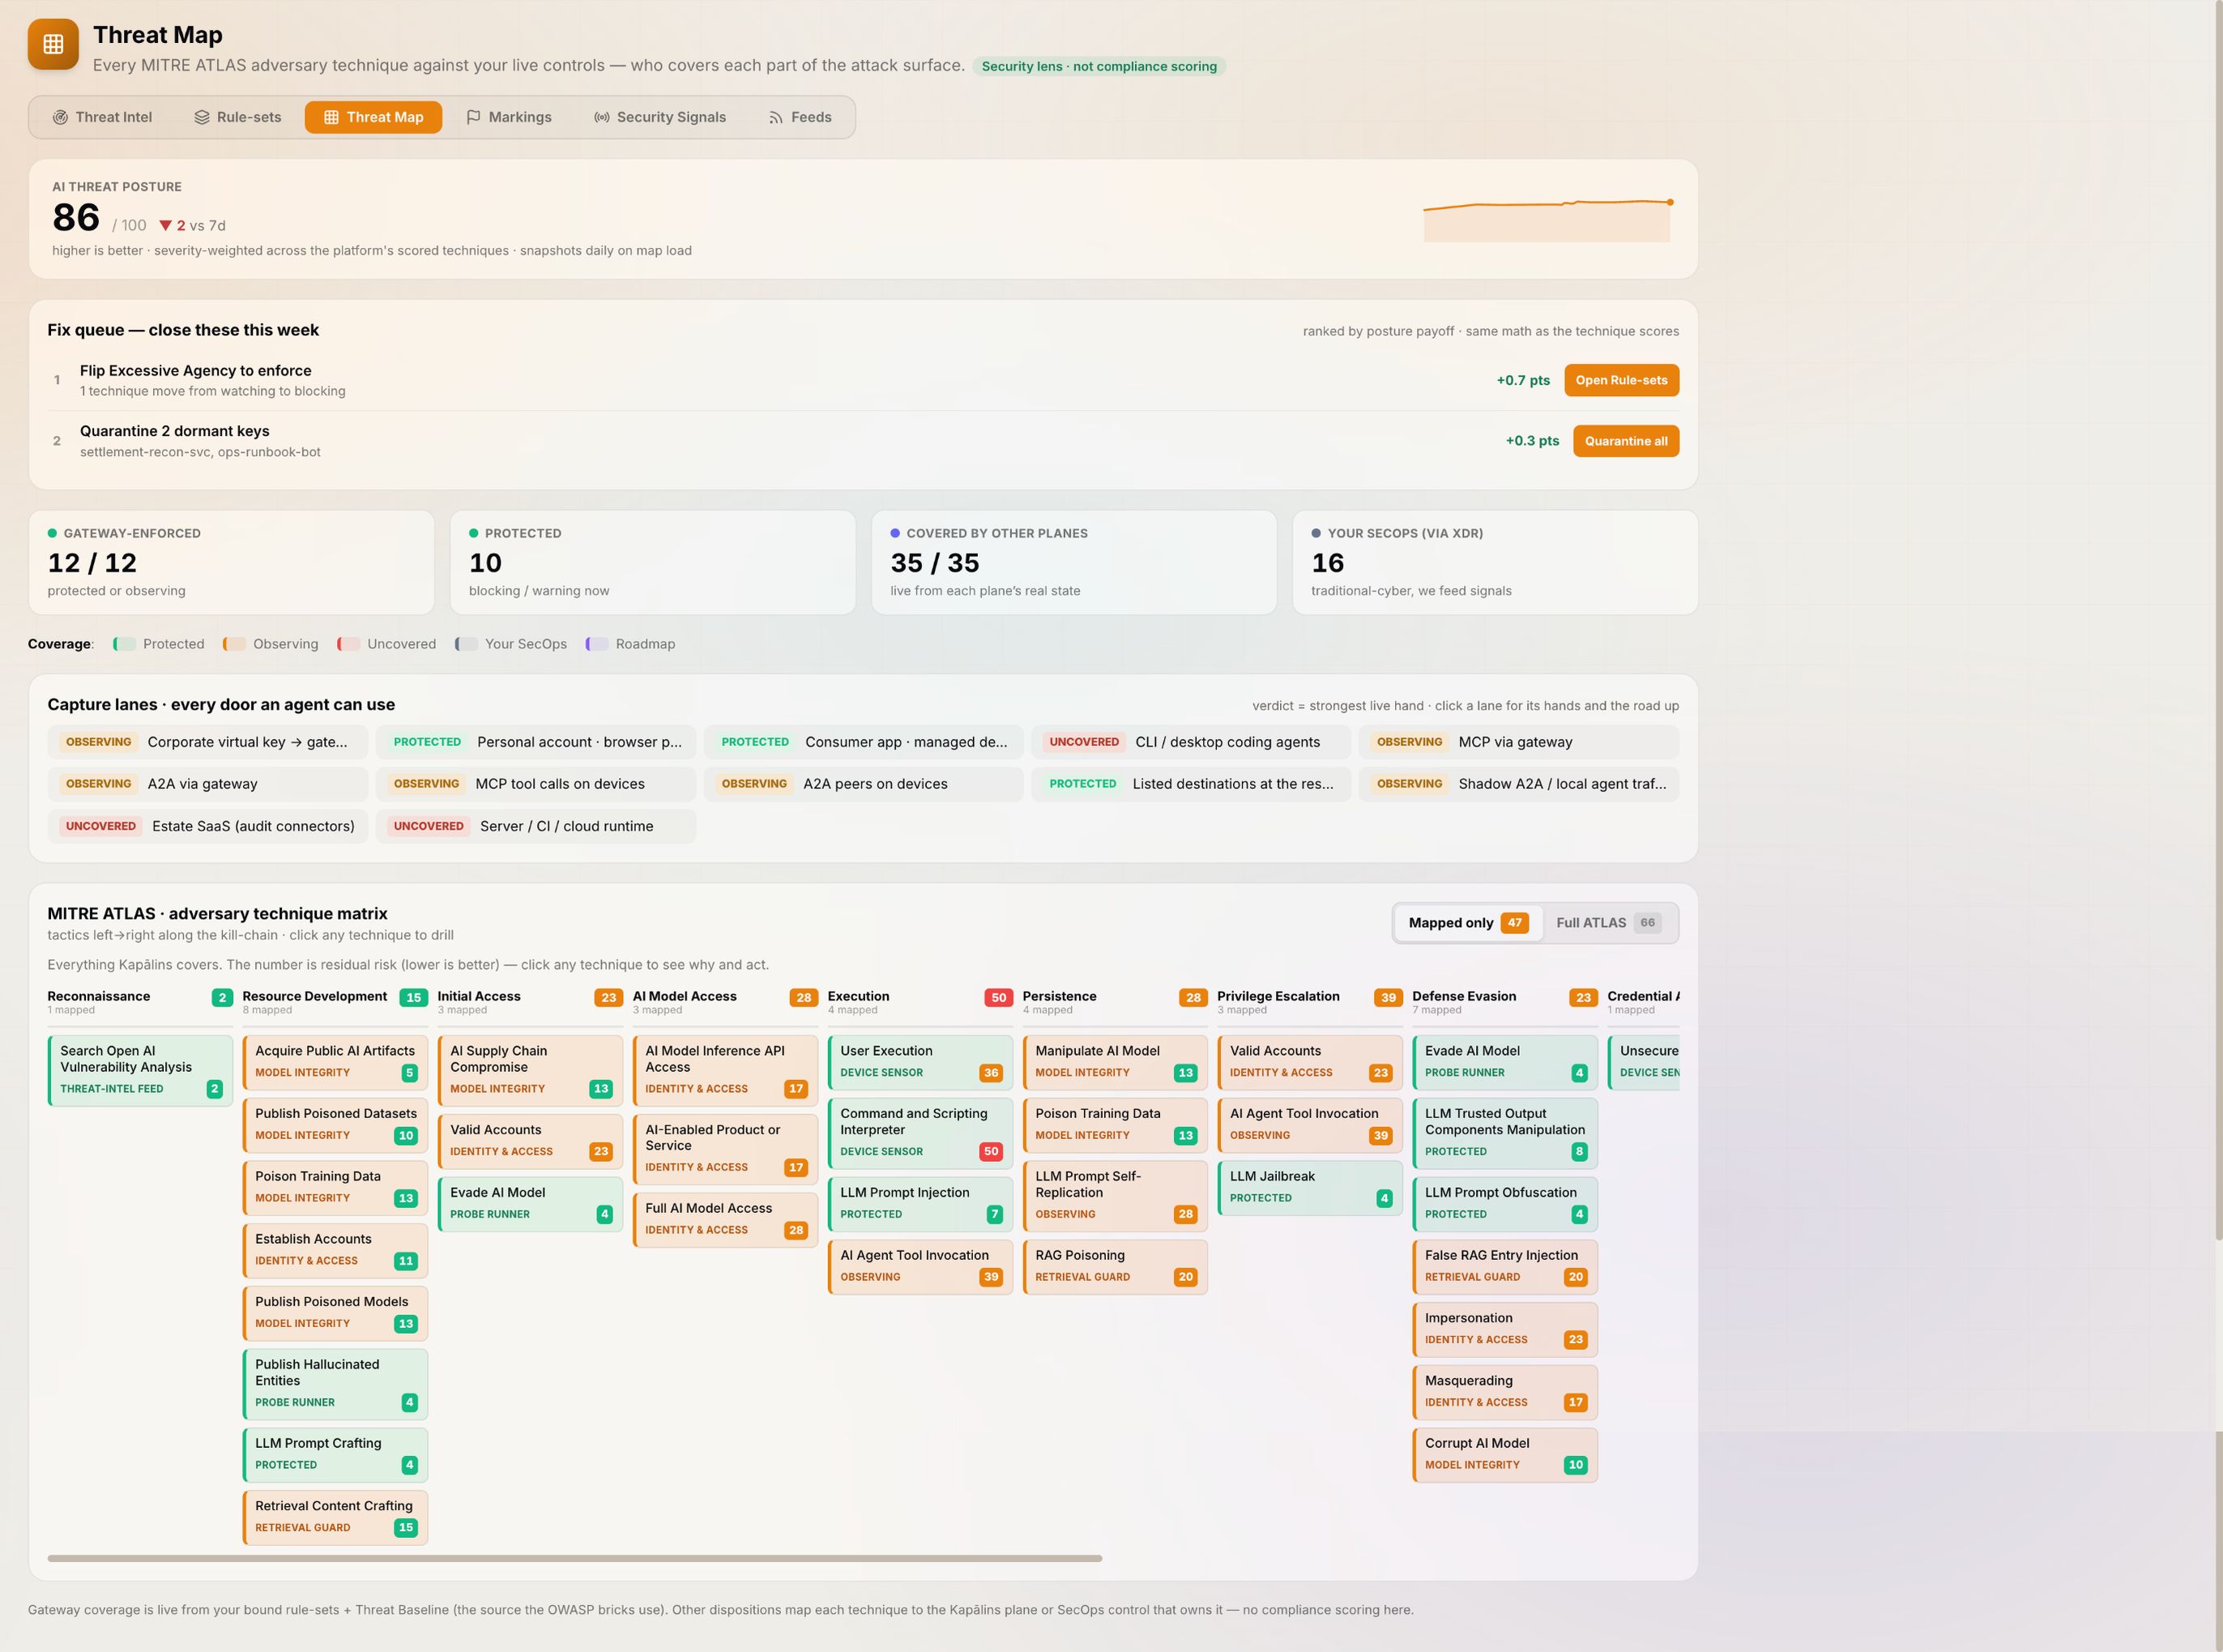The image size is (2223, 1652).
Task: Click the Open Rule-sets button
Action: coord(1621,380)
